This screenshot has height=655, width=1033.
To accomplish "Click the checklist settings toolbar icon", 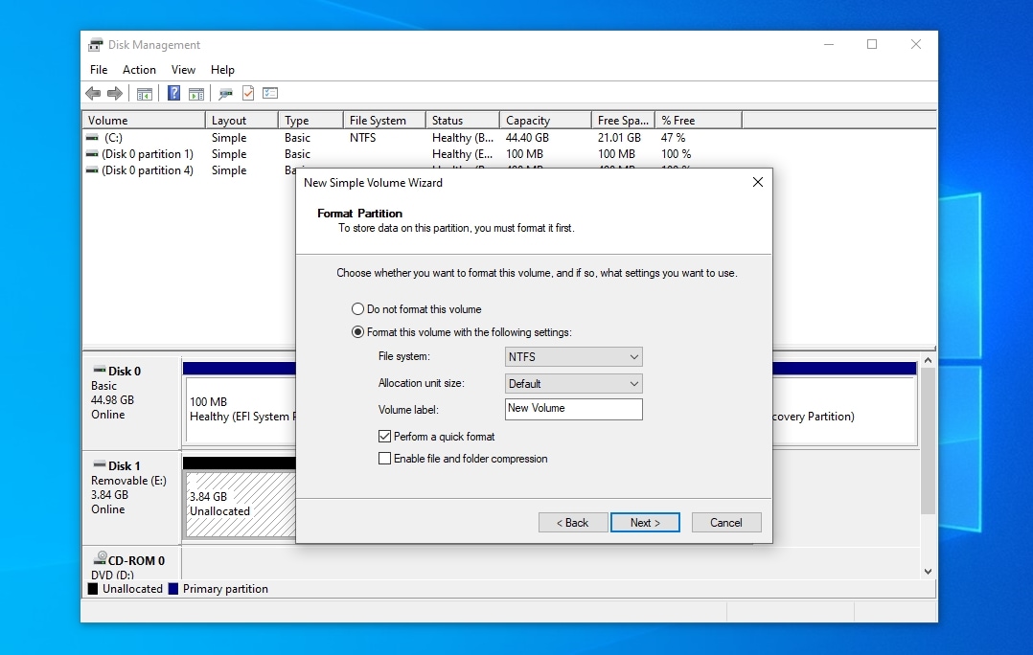I will coord(270,94).
